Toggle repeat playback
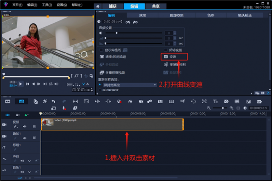This screenshot has height=181, width=272. (x=51, y=84)
